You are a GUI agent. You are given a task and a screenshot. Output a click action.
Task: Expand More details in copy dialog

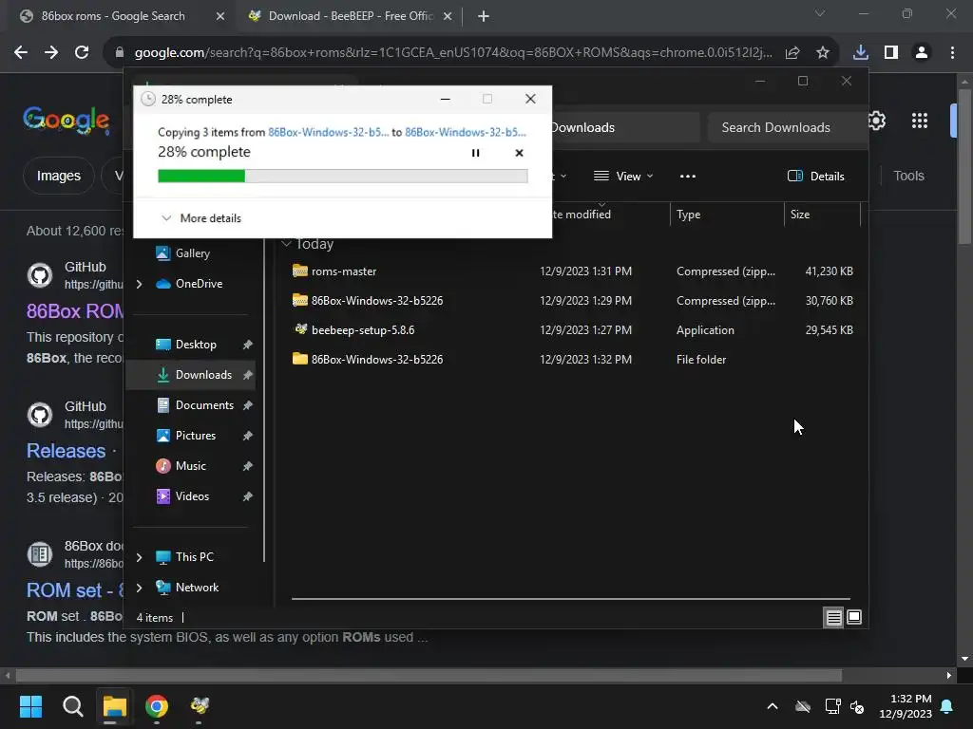[x=201, y=218]
